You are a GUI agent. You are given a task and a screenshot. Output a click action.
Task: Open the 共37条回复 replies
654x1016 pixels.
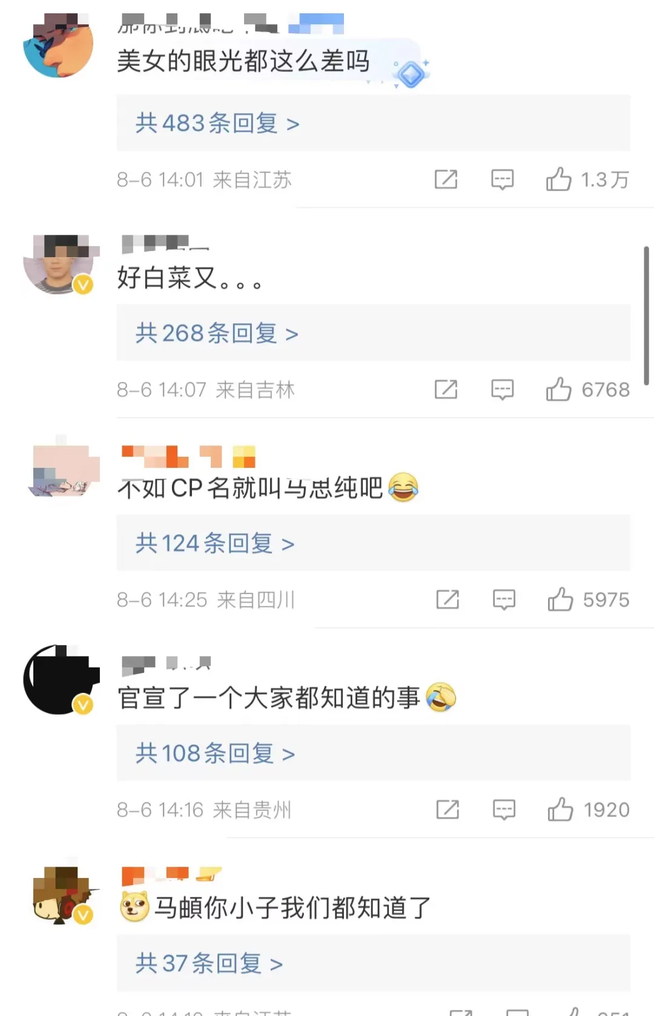coord(373,963)
